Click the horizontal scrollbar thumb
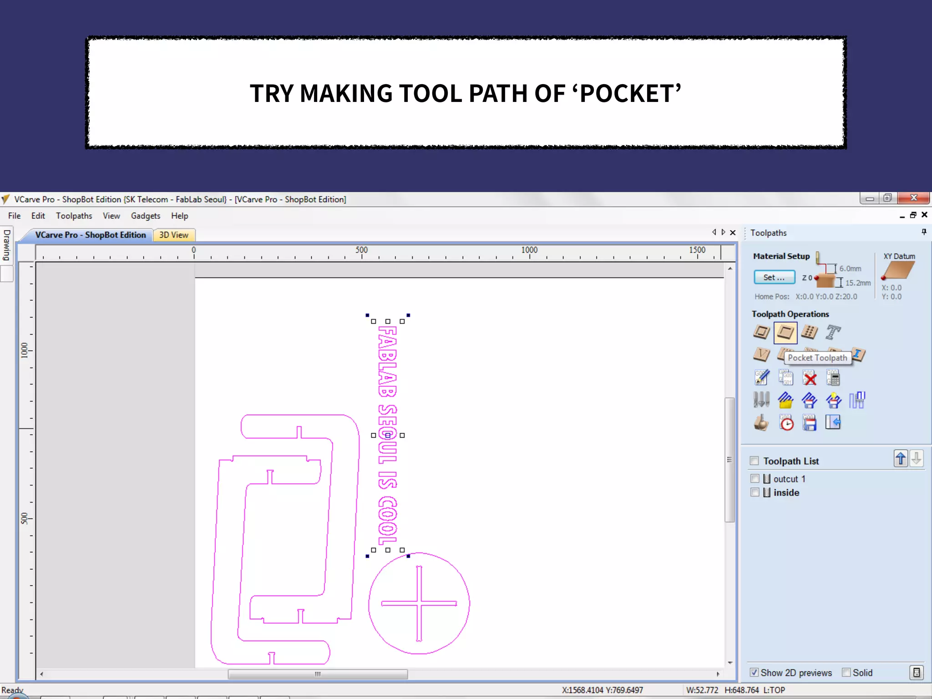The width and height of the screenshot is (932, 699). (x=318, y=674)
